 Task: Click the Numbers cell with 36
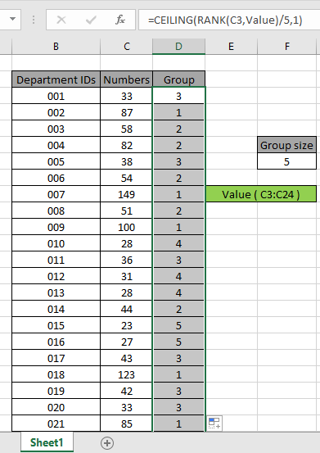(126, 260)
